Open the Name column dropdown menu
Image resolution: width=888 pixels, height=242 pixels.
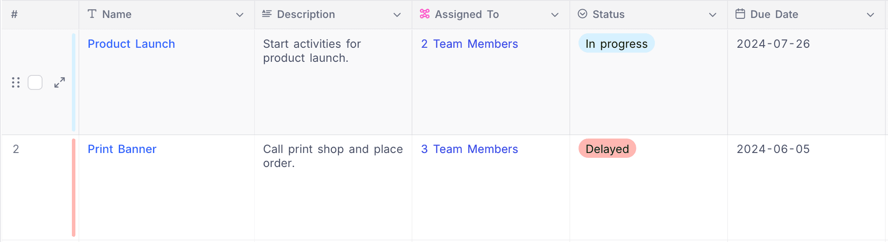tap(240, 15)
